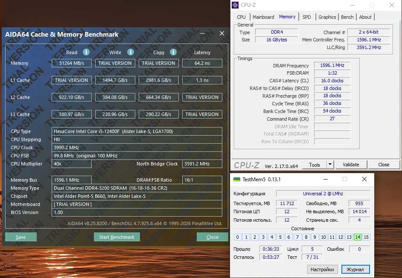Open the Mainboard tab in CPU-Z
Viewport: 402px width, 278px height.
pyautogui.click(x=263, y=17)
